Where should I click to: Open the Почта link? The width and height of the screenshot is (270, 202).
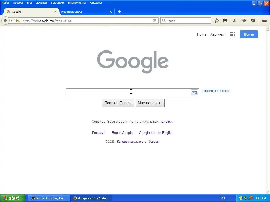point(202,34)
